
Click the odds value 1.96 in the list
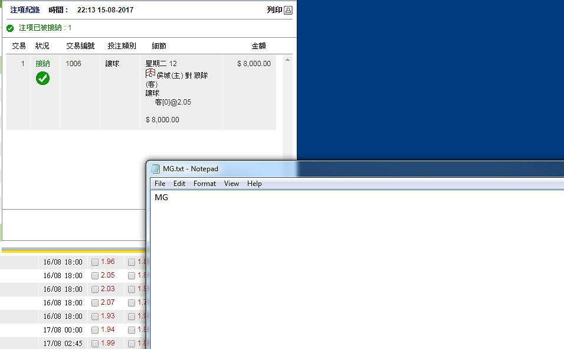click(x=108, y=262)
